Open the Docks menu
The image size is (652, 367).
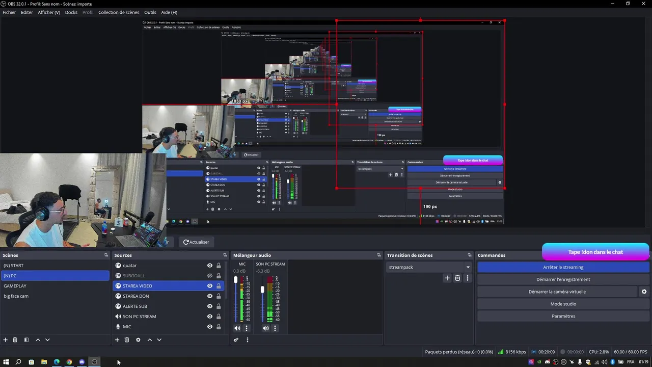tap(71, 12)
